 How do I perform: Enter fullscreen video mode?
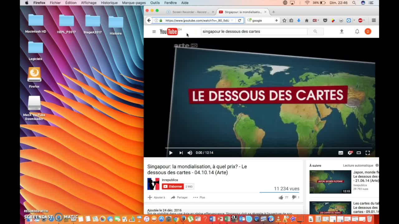tap(368, 153)
